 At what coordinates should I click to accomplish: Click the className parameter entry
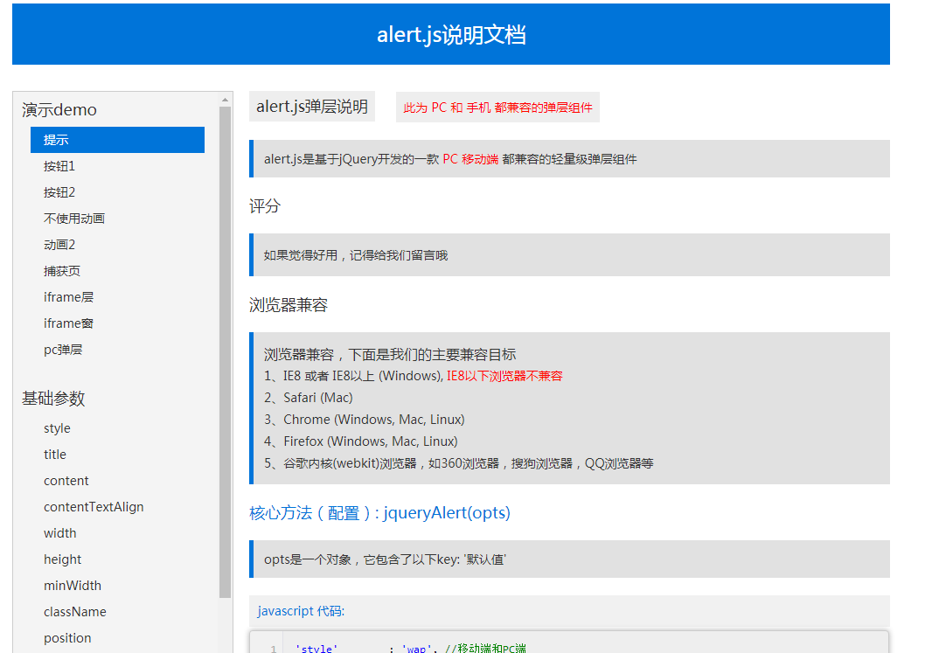tap(74, 611)
